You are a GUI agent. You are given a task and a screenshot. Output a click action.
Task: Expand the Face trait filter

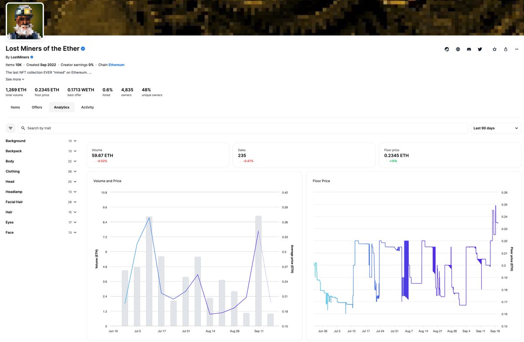(x=41, y=233)
